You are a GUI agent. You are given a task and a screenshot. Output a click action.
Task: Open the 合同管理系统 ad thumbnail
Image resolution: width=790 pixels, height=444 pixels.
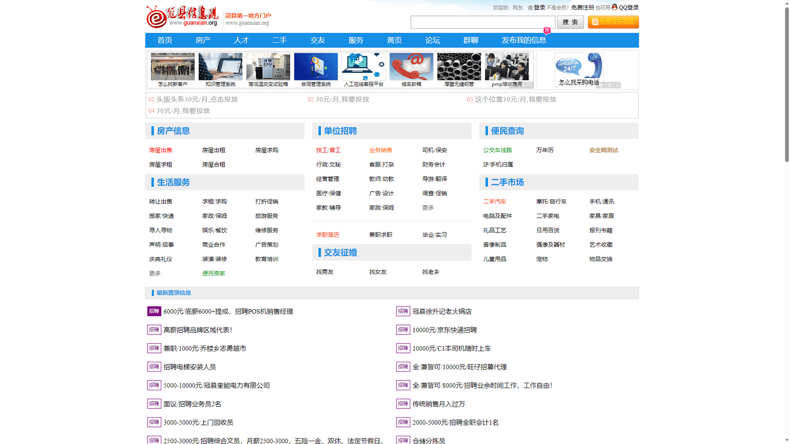[316, 70]
